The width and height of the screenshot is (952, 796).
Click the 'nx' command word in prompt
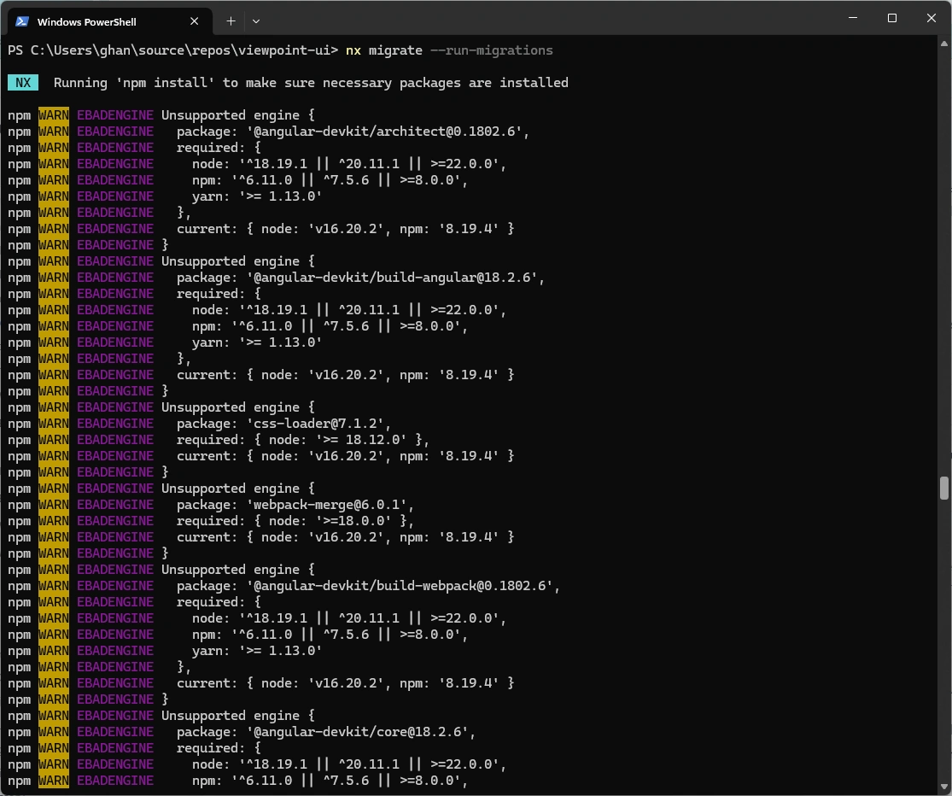[x=353, y=50]
